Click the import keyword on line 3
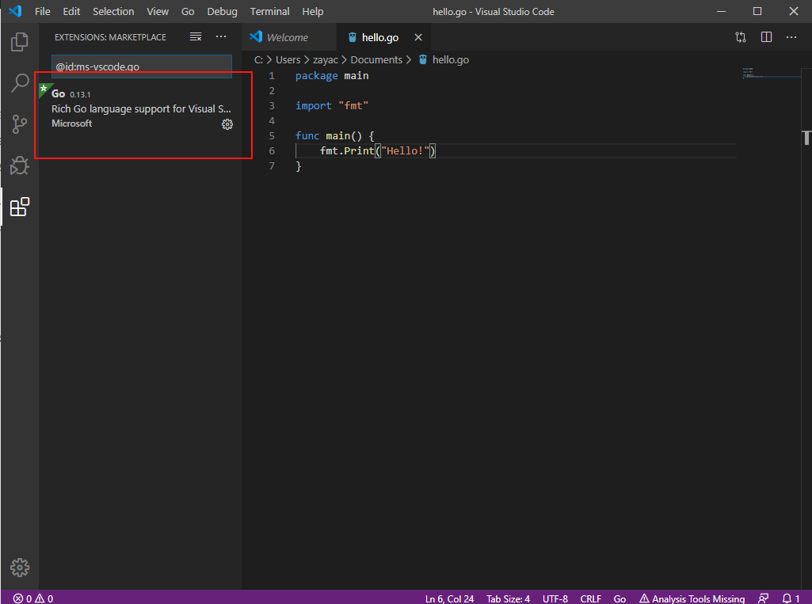The width and height of the screenshot is (812, 604). click(313, 105)
